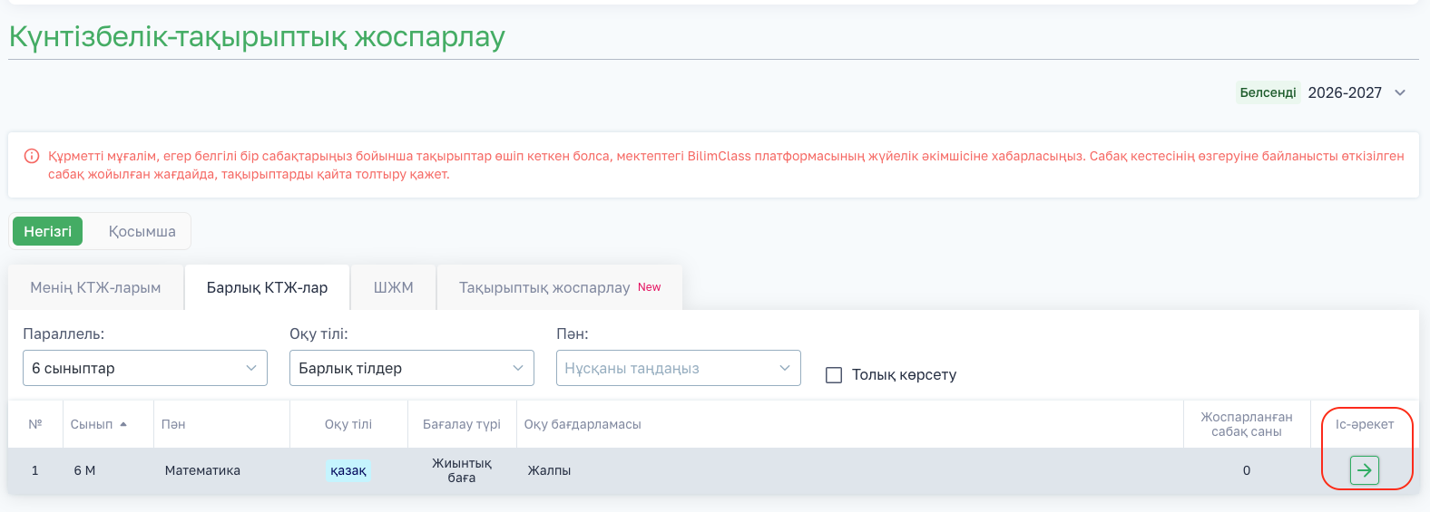
Task: Click the Белсенді status badge
Action: point(1268,92)
